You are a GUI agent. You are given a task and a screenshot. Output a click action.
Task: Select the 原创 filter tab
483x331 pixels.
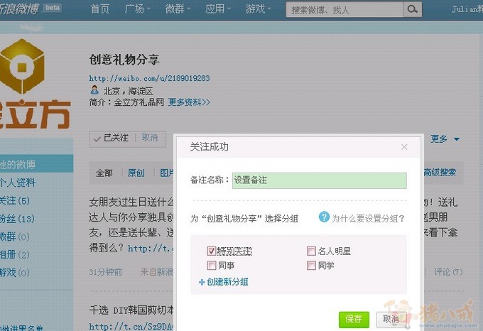tap(136, 173)
